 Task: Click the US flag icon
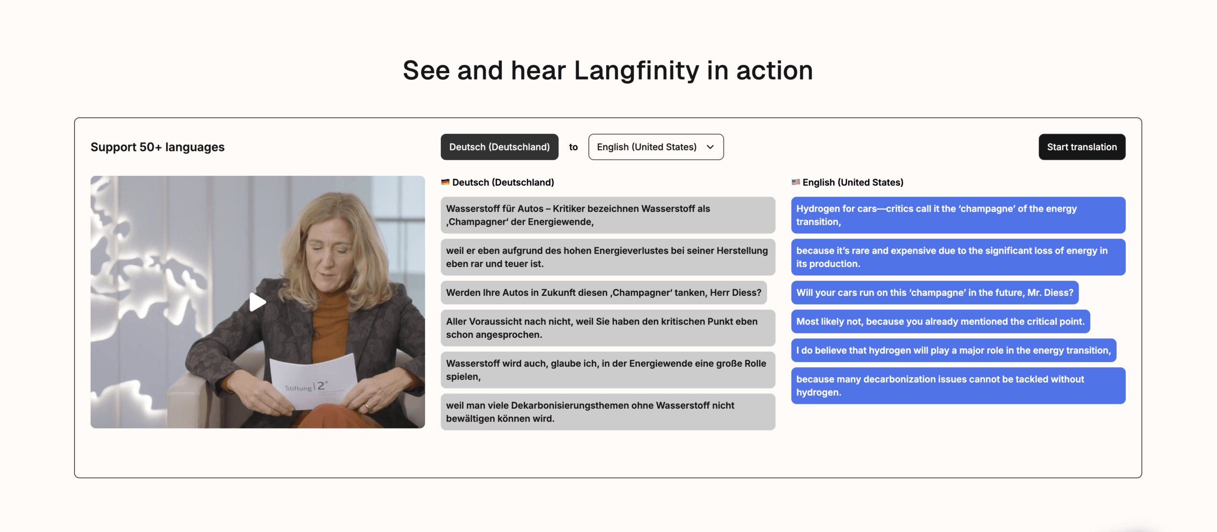click(x=795, y=182)
